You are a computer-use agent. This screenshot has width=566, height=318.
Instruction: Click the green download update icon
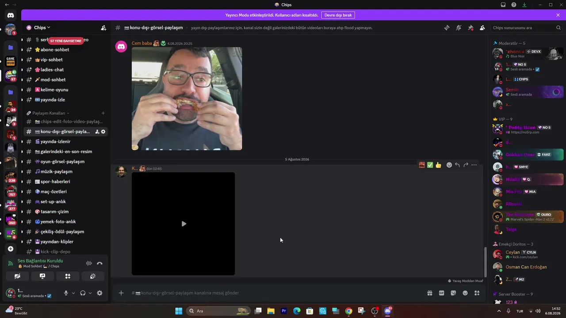pos(524,5)
